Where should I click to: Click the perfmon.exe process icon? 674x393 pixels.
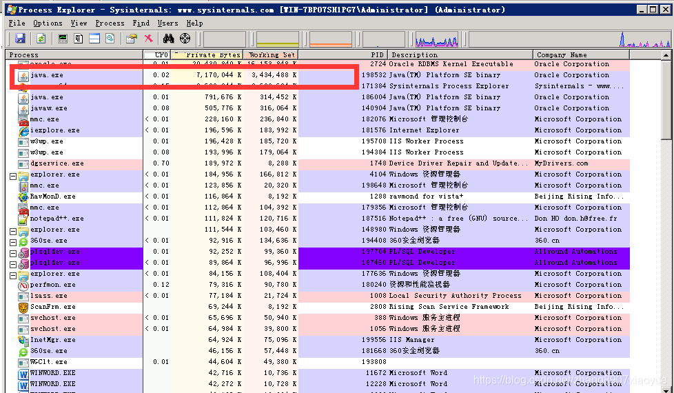click(x=23, y=285)
